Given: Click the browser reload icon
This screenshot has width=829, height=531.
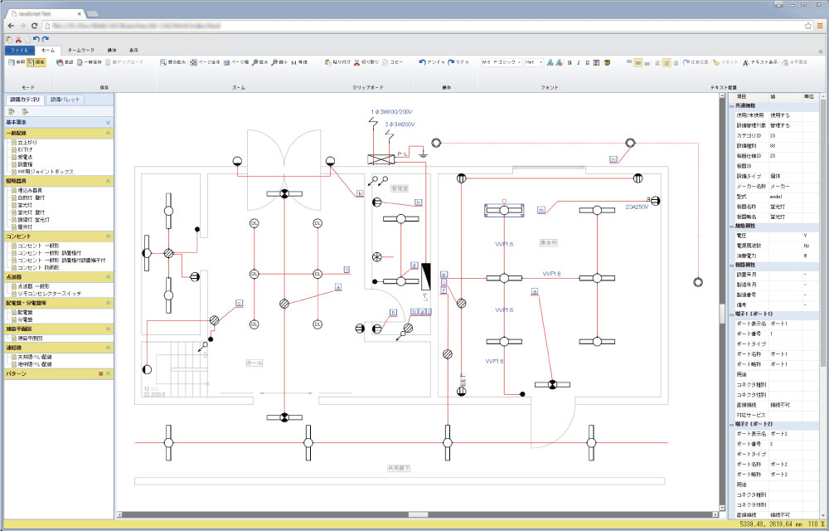Looking at the screenshot, I should click(34, 27).
